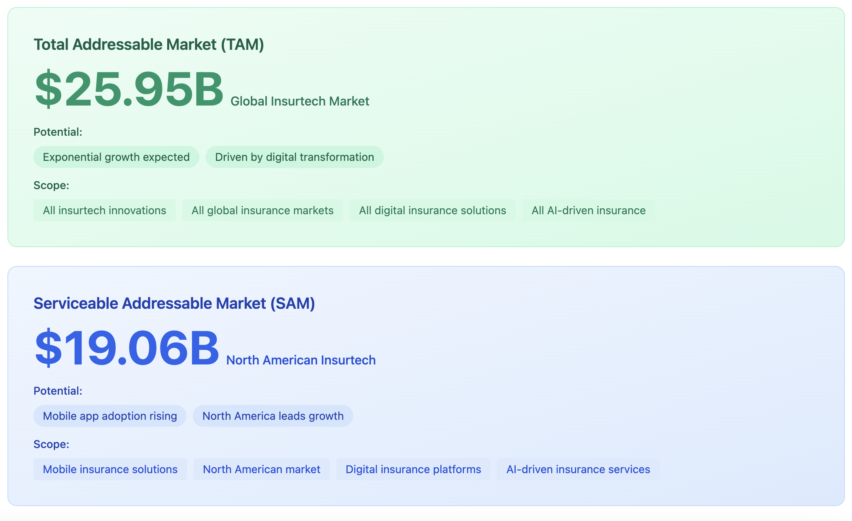Select Mobile app adoption rising tag
Screen dimensions: 852x521
click(x=110, y=416)
